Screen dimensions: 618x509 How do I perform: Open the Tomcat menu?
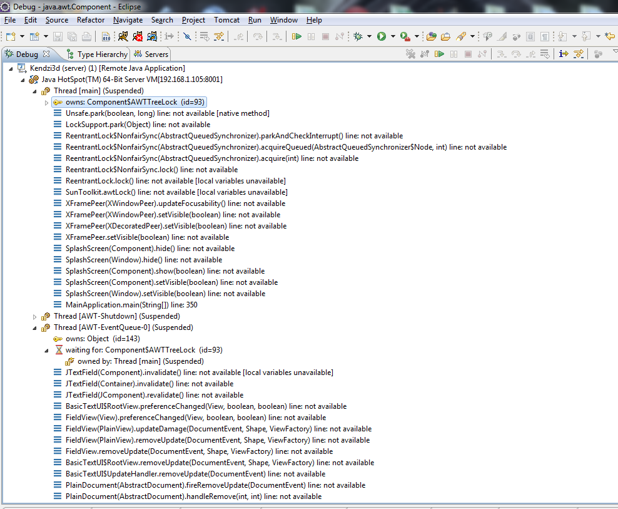[x=226, y=20]
